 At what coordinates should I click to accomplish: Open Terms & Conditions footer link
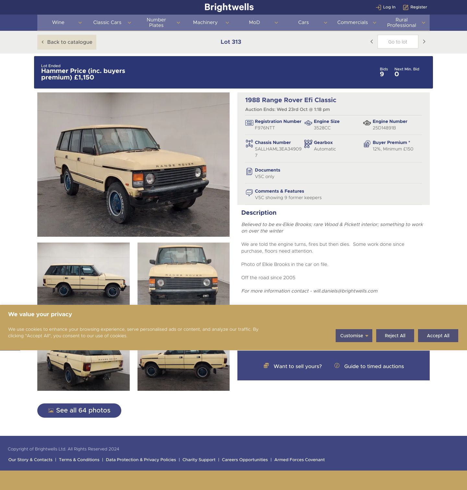coord(79,460)
